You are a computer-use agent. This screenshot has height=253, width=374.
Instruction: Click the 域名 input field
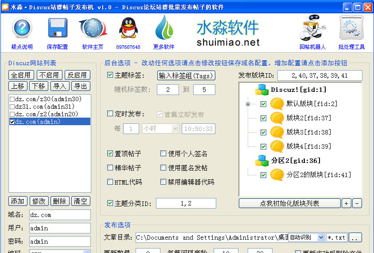[60, 215]
